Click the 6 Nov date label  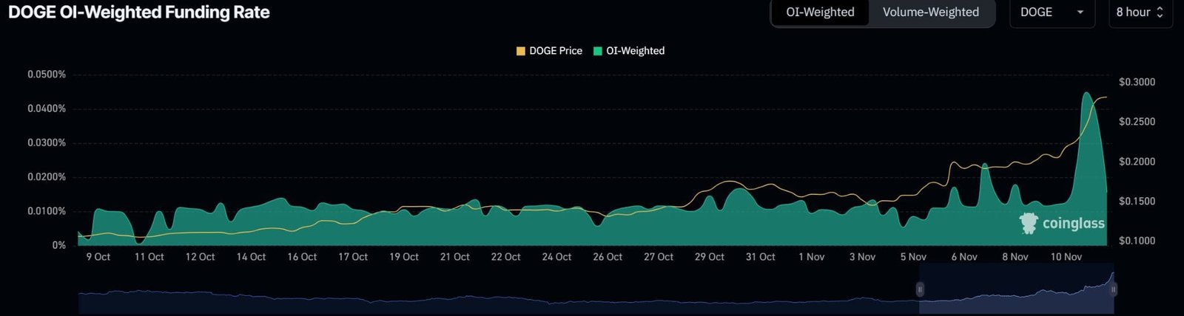pyautogui.click(x=964, y=257)
